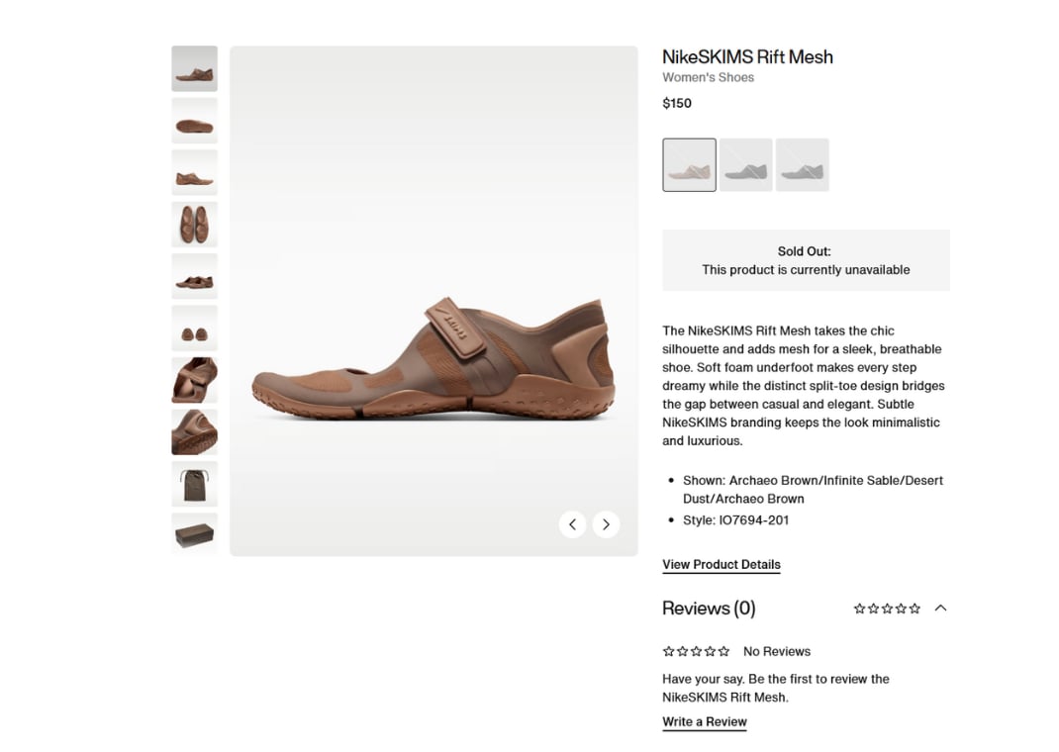Click the Sold Out notice box
Image resolution: width=1059 pixels, height=752 pixels.
pyautogui.click(x=805, y=260)
